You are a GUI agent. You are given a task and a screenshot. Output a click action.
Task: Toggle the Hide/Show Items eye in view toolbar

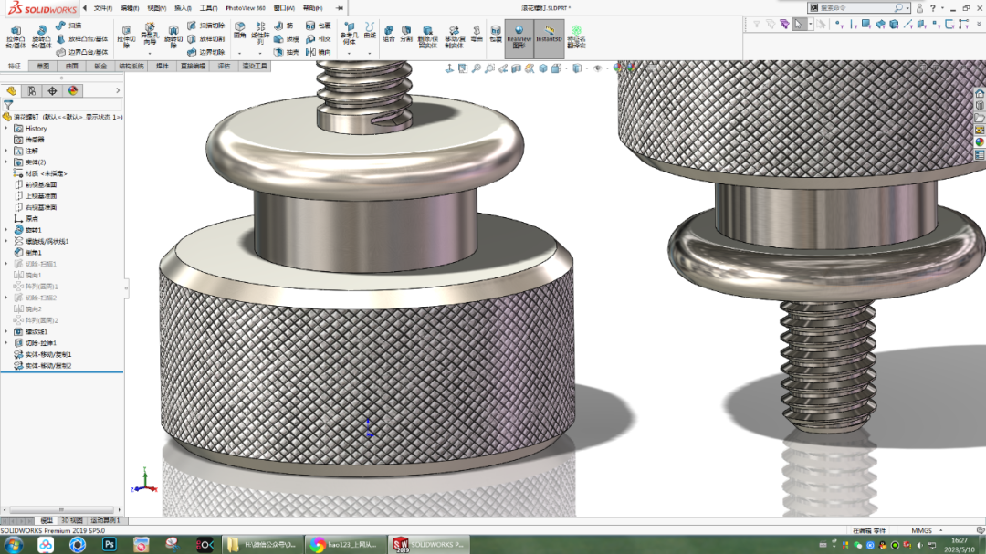(x=597, y=68)
